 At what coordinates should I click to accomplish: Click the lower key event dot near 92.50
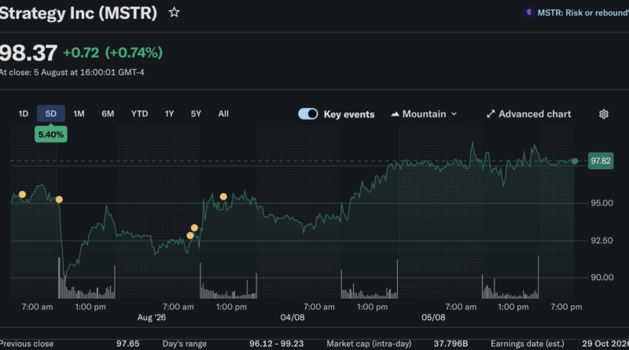(190, 236)
